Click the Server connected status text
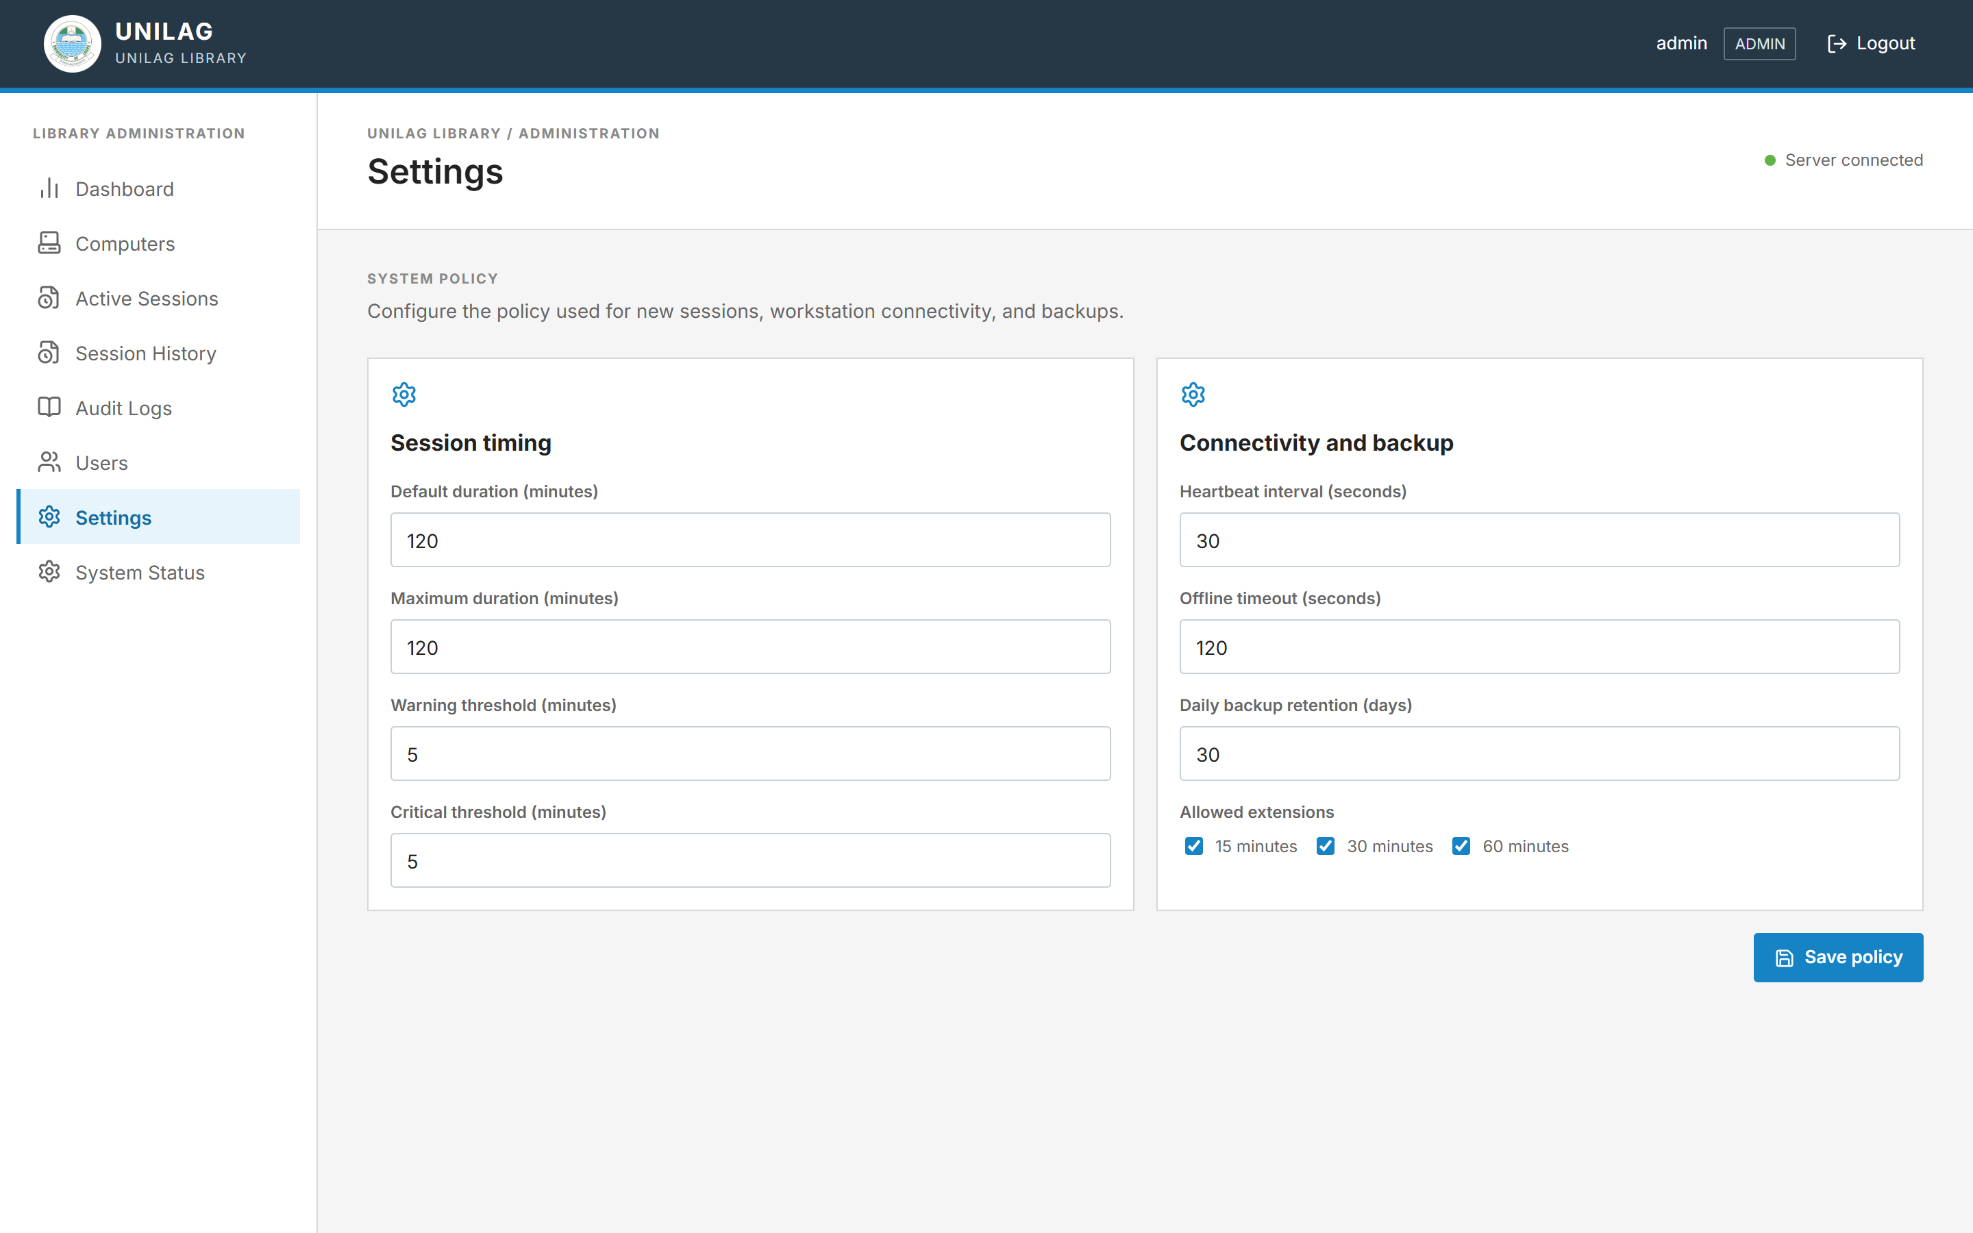Image resolution: width=1973 pixels, height=1233 pixels. [x=1853, y=161]
